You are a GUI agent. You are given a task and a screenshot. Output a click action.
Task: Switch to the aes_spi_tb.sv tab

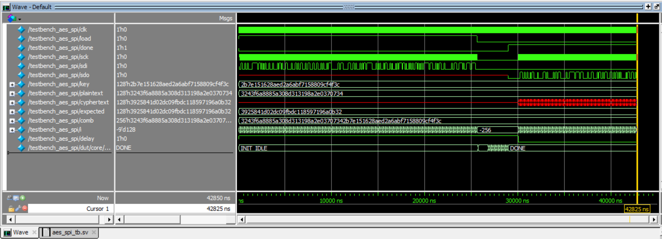pos(70,233)
